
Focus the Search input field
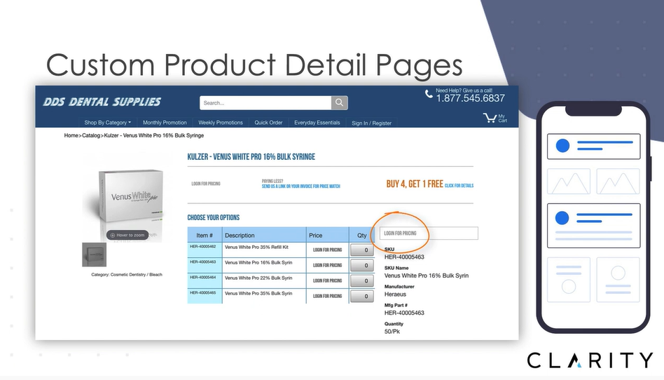tap(265, 102)
